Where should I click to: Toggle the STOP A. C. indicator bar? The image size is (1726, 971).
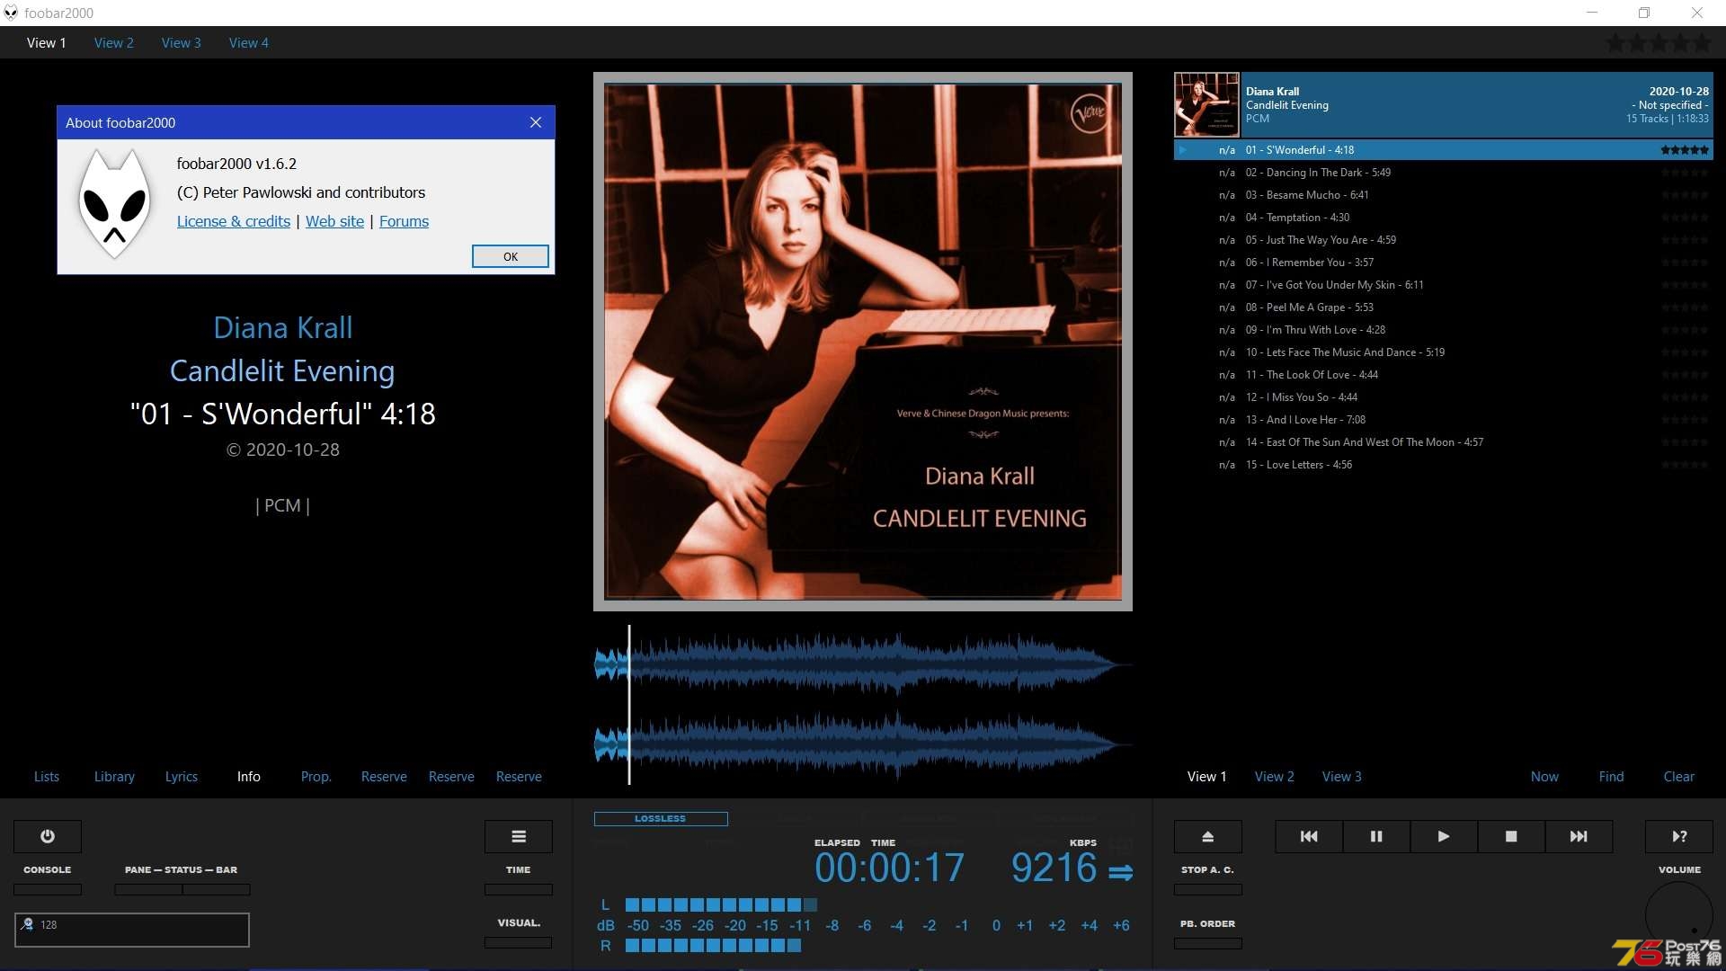tap(1208, 889)
